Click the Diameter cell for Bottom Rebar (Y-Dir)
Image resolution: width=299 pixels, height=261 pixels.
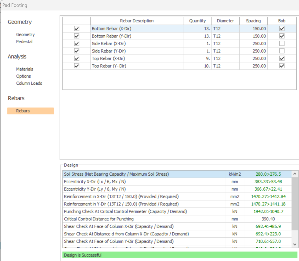coord(225,36)
